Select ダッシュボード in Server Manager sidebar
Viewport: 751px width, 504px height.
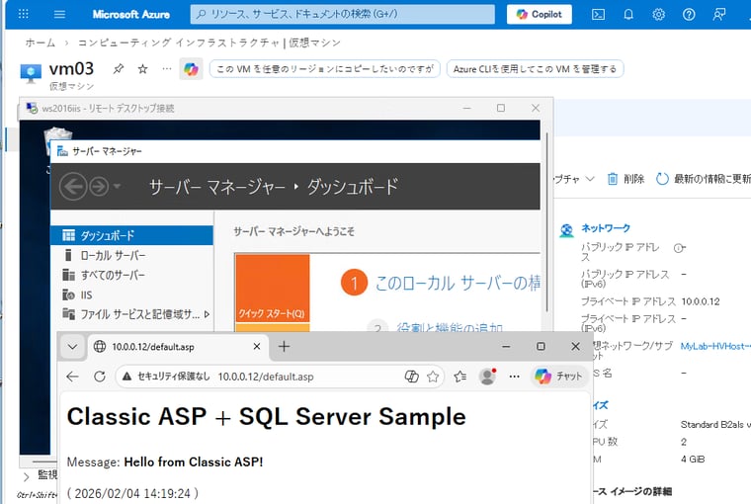tap(131, 235)
